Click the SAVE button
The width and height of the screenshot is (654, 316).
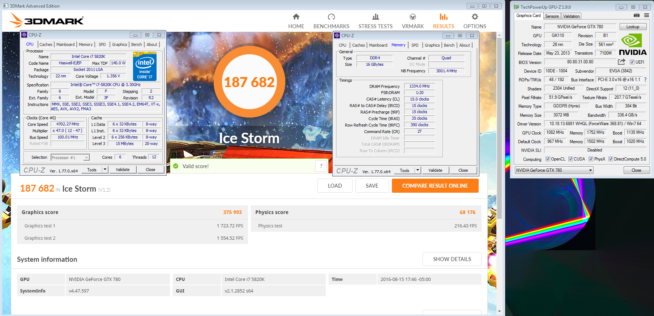point(372,185)
